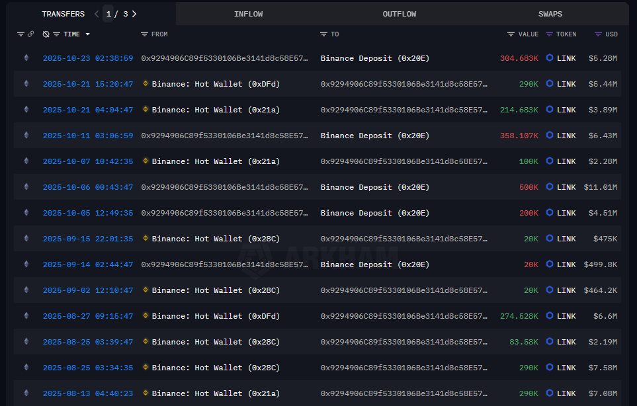Click Binance logo on 2025-08-25 03:39:47 row
This screenshot has height=406, width=637.
[x=146, y=341]
